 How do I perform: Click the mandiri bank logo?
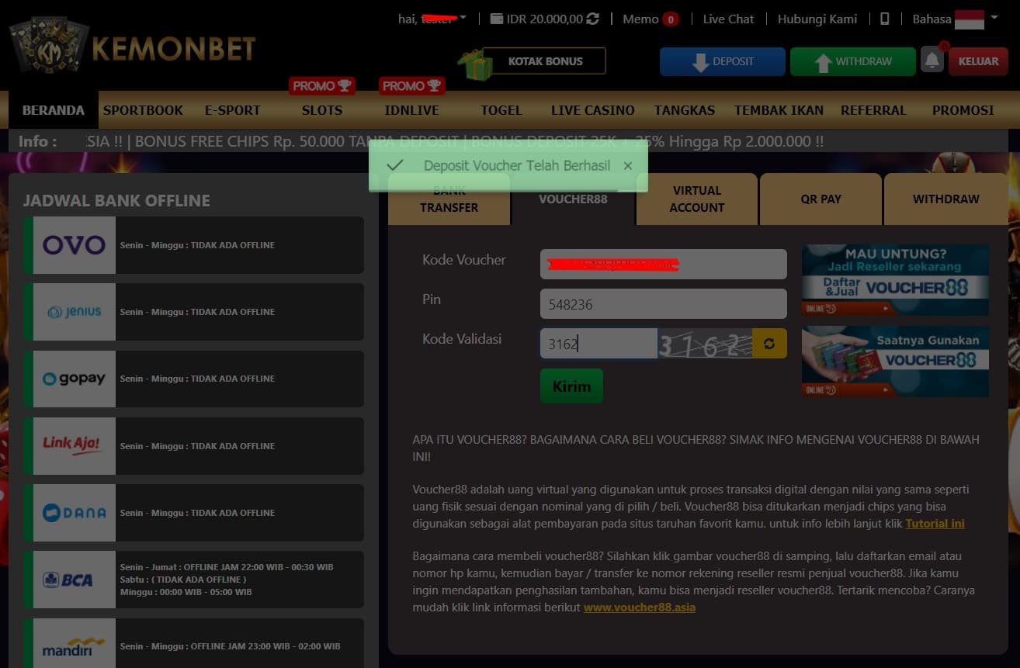(x=74, y=646)
